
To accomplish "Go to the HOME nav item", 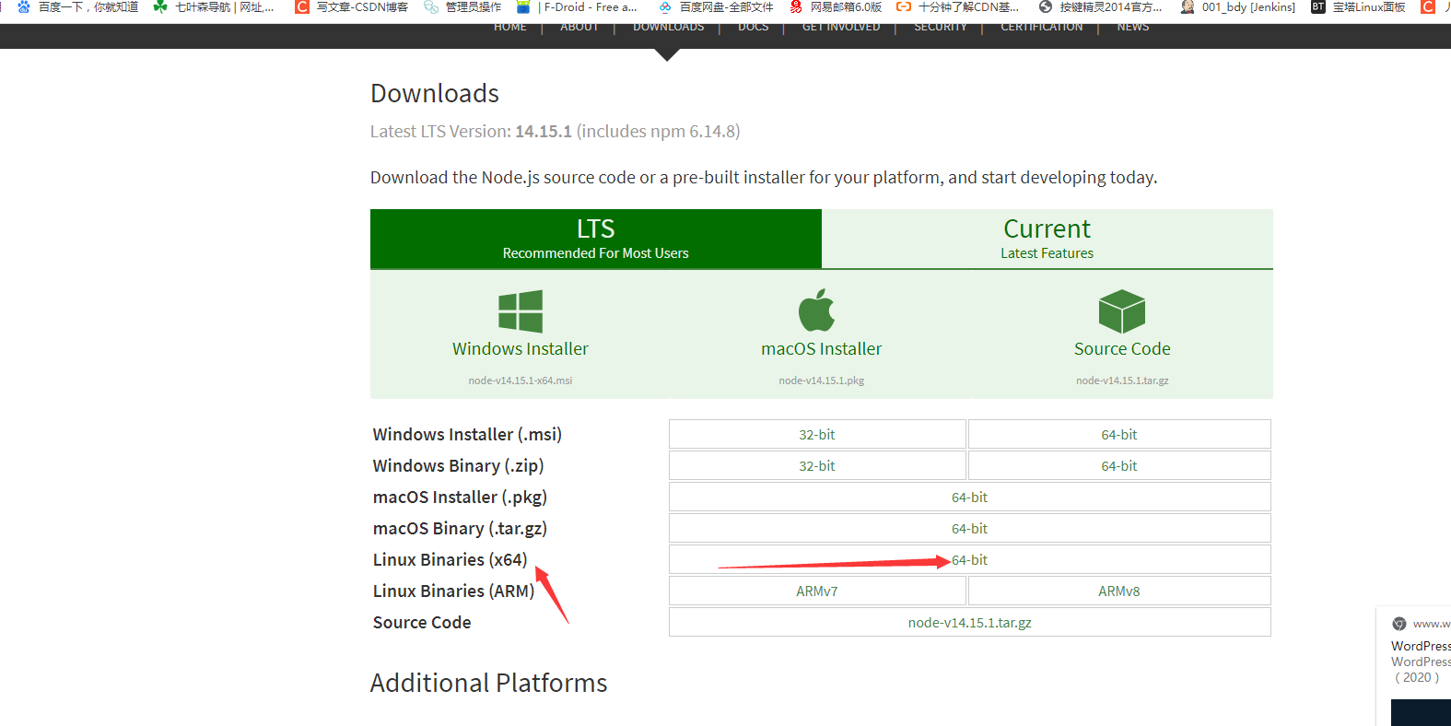I will tap(510, 28).
